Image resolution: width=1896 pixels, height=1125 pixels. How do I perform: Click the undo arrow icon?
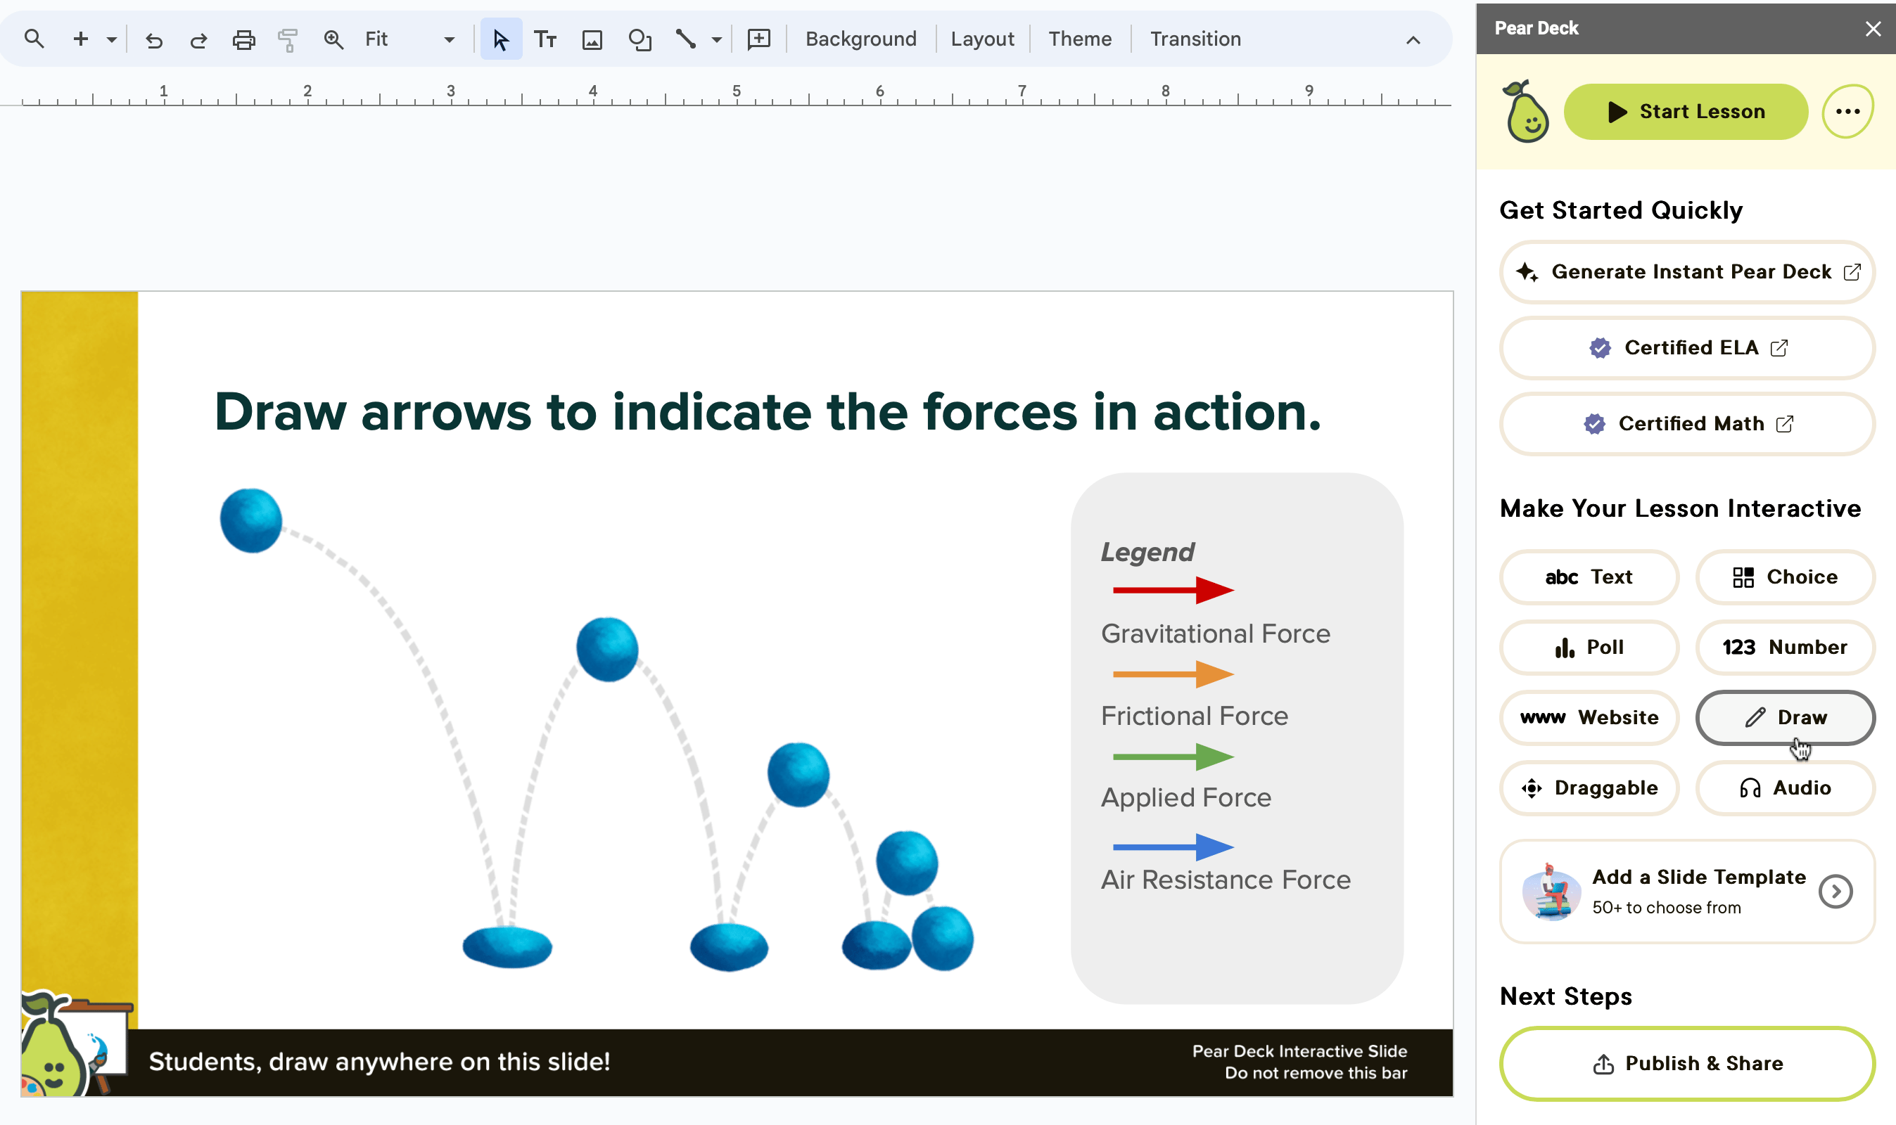(x=154, y=39)
